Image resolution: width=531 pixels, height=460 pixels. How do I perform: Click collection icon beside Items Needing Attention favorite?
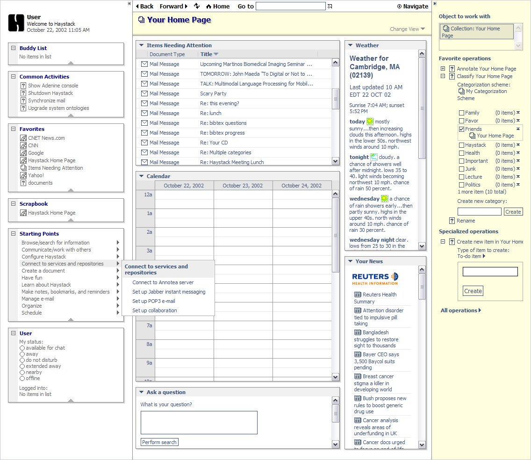coord(23,168)
